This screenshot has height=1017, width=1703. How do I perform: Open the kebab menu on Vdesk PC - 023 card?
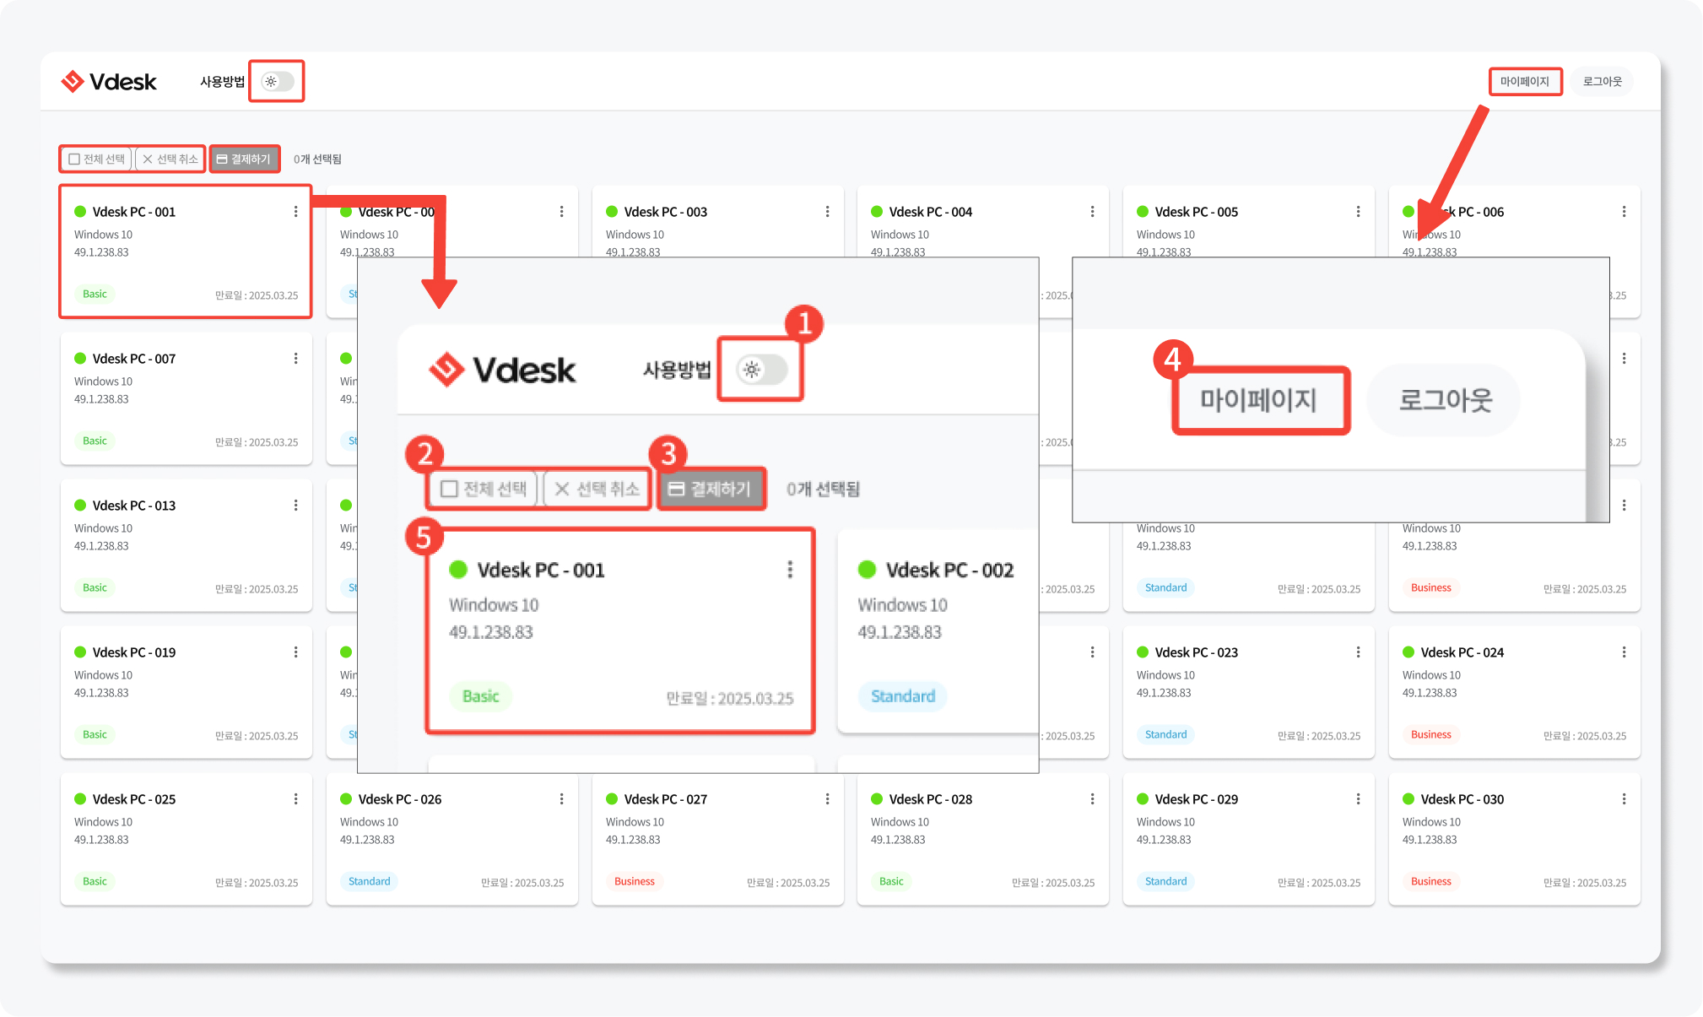pos(1358,652)
